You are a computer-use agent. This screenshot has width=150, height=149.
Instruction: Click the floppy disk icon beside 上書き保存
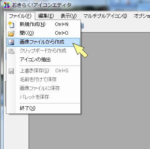[x=11, y=71]
